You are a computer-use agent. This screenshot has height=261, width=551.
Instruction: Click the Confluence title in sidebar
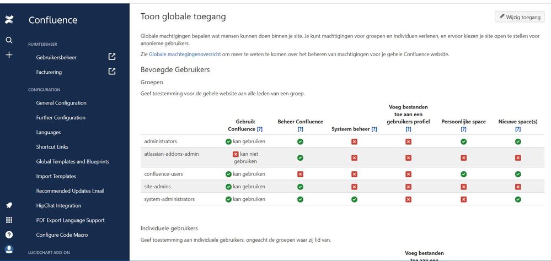click(x=53, y=20)
